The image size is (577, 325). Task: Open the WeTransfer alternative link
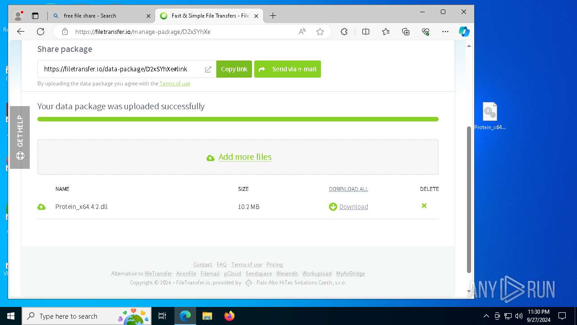(158, 274)
